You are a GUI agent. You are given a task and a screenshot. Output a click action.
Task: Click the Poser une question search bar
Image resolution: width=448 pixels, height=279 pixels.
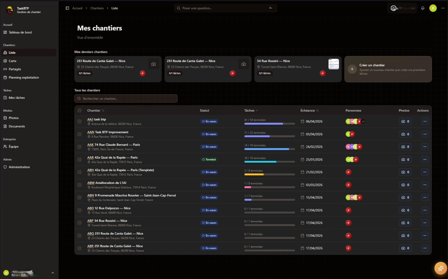pos(226,8)
